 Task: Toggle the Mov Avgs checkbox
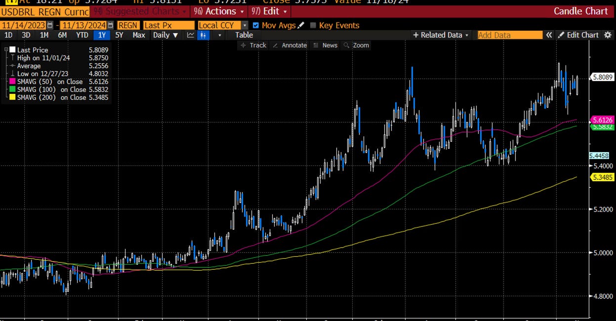click(x=255, y=25)
